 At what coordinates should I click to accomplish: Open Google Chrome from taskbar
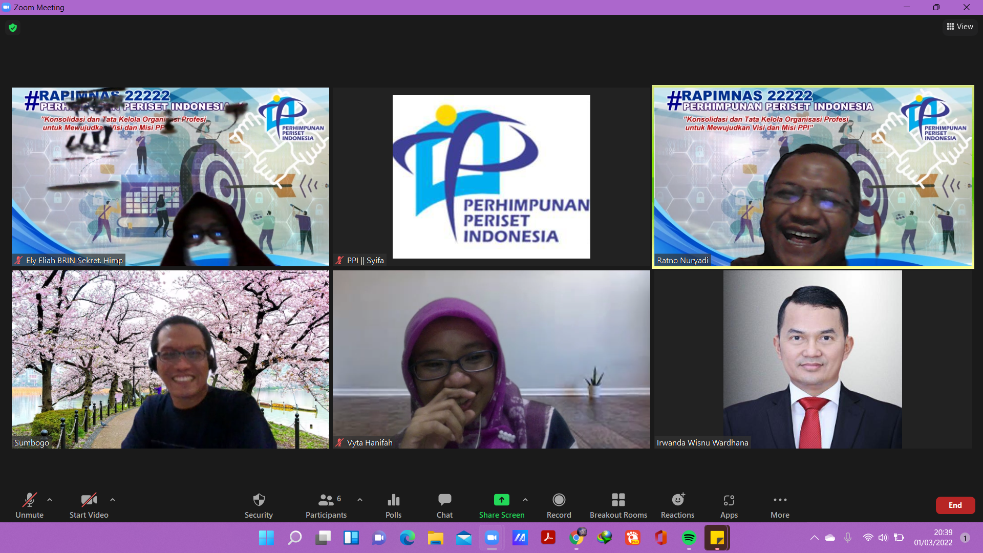pyautogui.click(x=576, y=538)
